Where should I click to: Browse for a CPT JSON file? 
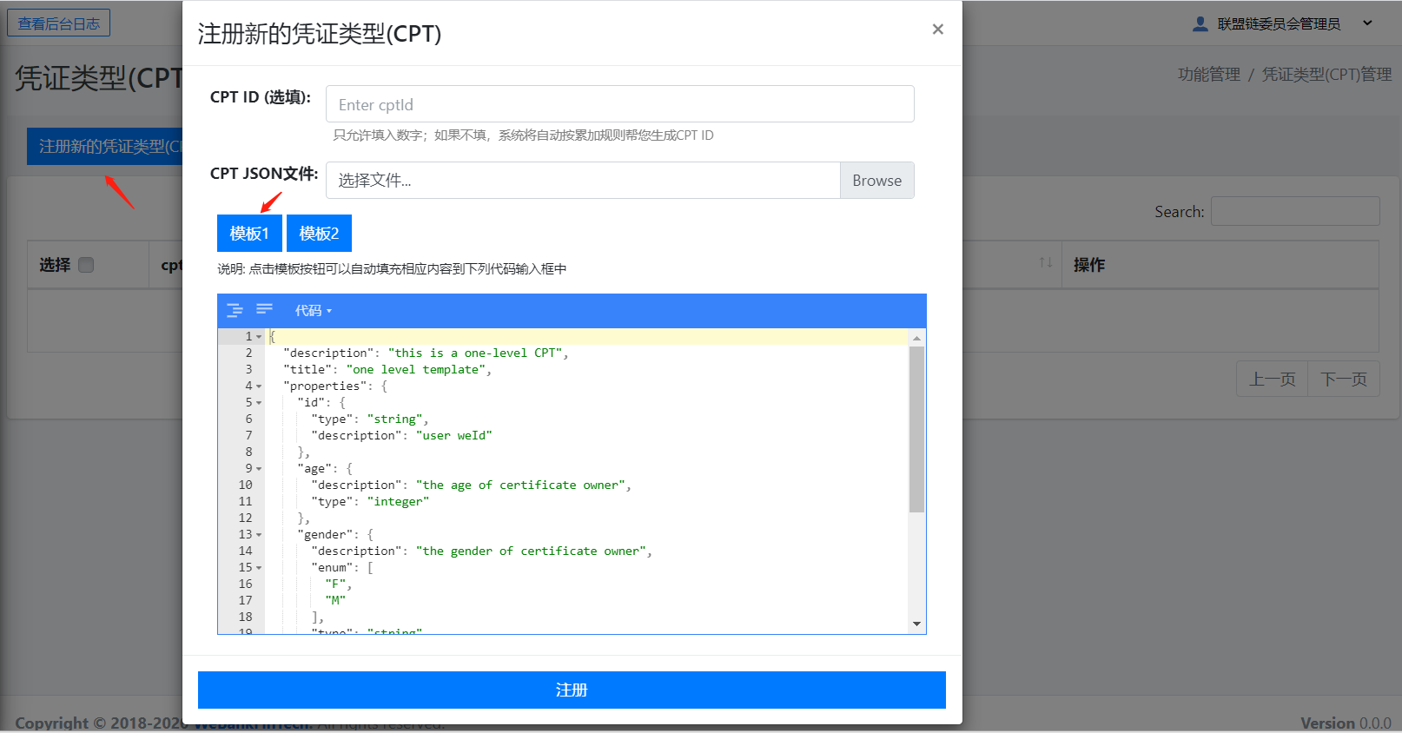coord(876,181)
